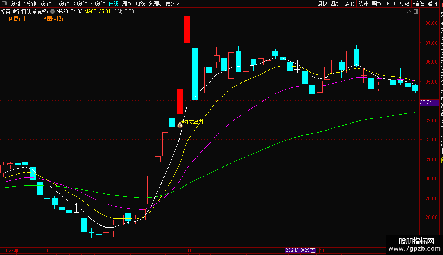Image resolution: width=443 pixels, height=255 pixels.
Task: Click the 33.00 price axis label
Action: [431, 121]
